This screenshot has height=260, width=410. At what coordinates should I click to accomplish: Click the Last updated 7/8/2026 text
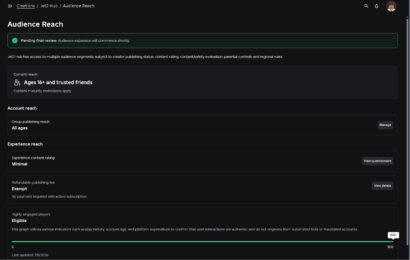pyautogui.click(x=30, y=255)
